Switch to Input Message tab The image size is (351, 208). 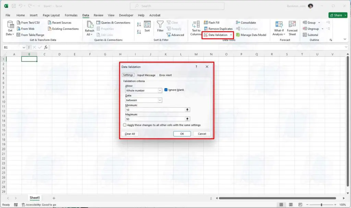(x=146, y=75)
